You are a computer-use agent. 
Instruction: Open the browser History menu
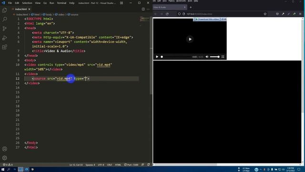coord(172,1)
